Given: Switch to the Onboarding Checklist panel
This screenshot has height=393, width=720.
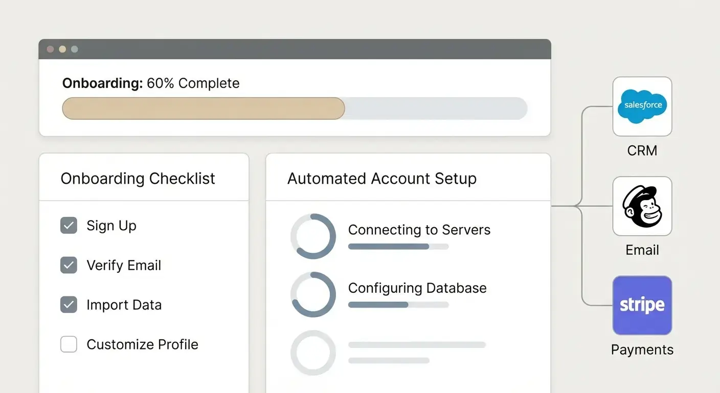Looking at the screenshot, I should 138,178.
